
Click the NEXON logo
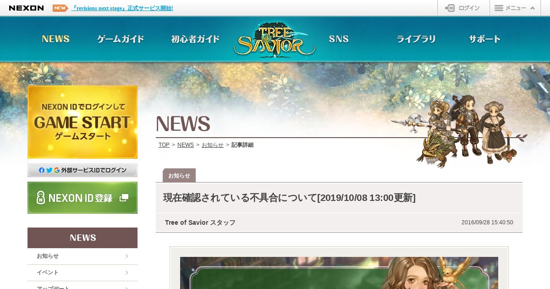(27, 8)
